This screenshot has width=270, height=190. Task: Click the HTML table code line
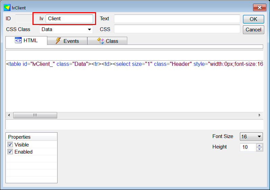(134, 64)
